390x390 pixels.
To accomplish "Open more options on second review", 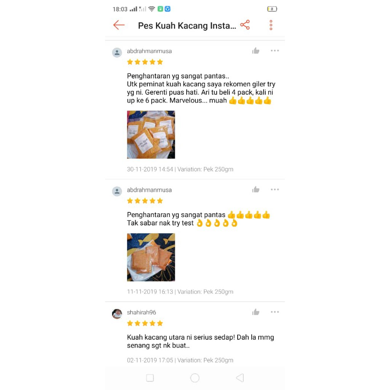I will pos(275,190).
